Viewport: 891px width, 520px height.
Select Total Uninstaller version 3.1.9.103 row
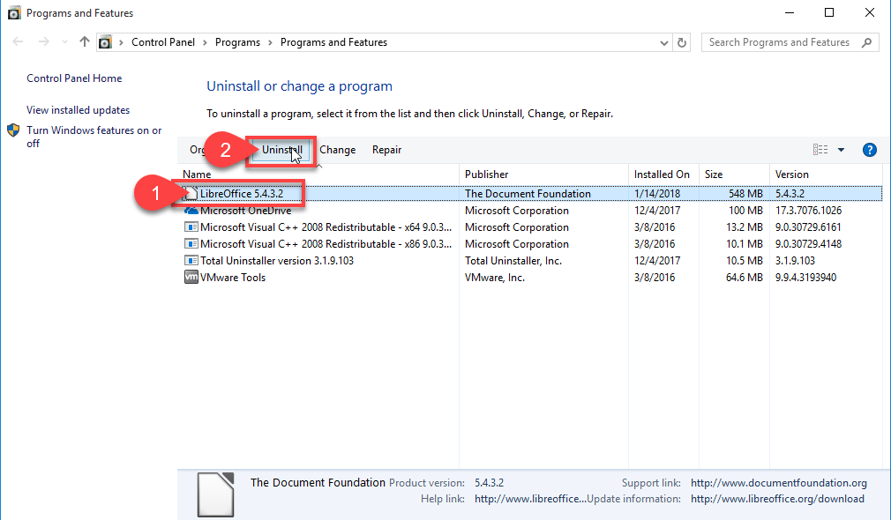pos(529,261)
